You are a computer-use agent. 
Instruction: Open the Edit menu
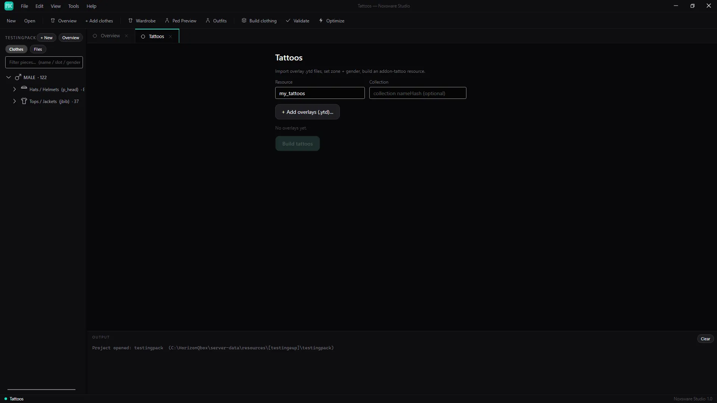coord(39,6)
